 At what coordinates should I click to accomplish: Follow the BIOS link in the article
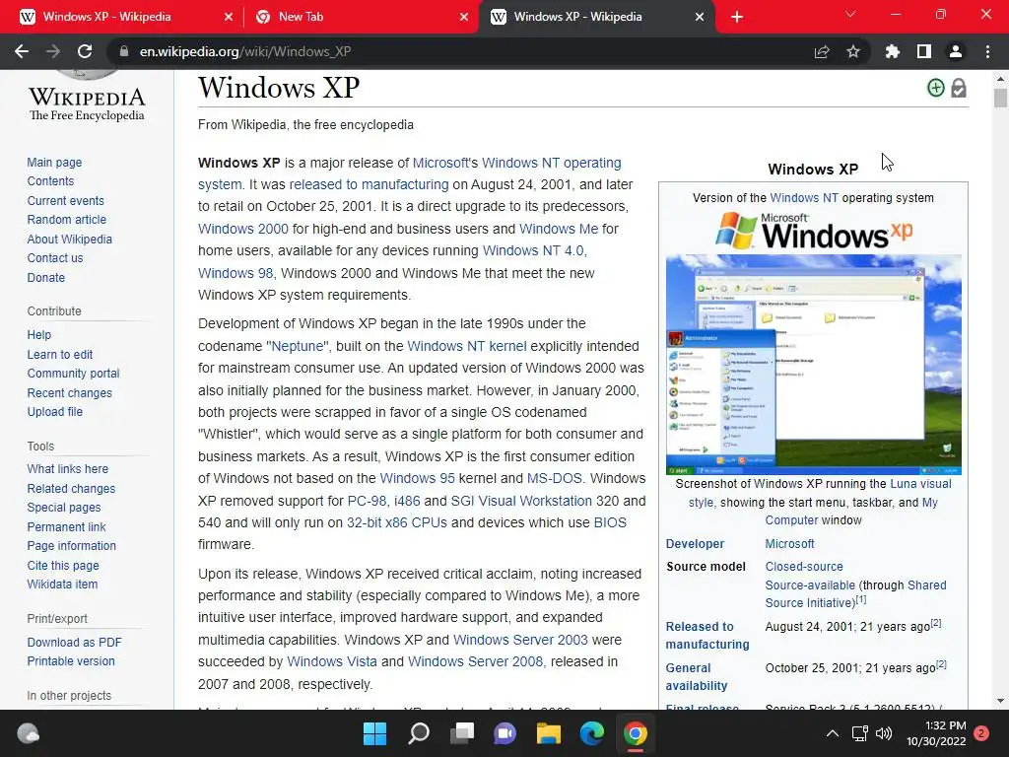click(x=610, y=522)
